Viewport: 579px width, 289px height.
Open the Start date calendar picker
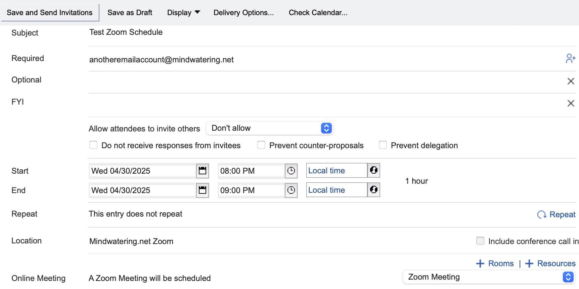[x=203, y=171]
